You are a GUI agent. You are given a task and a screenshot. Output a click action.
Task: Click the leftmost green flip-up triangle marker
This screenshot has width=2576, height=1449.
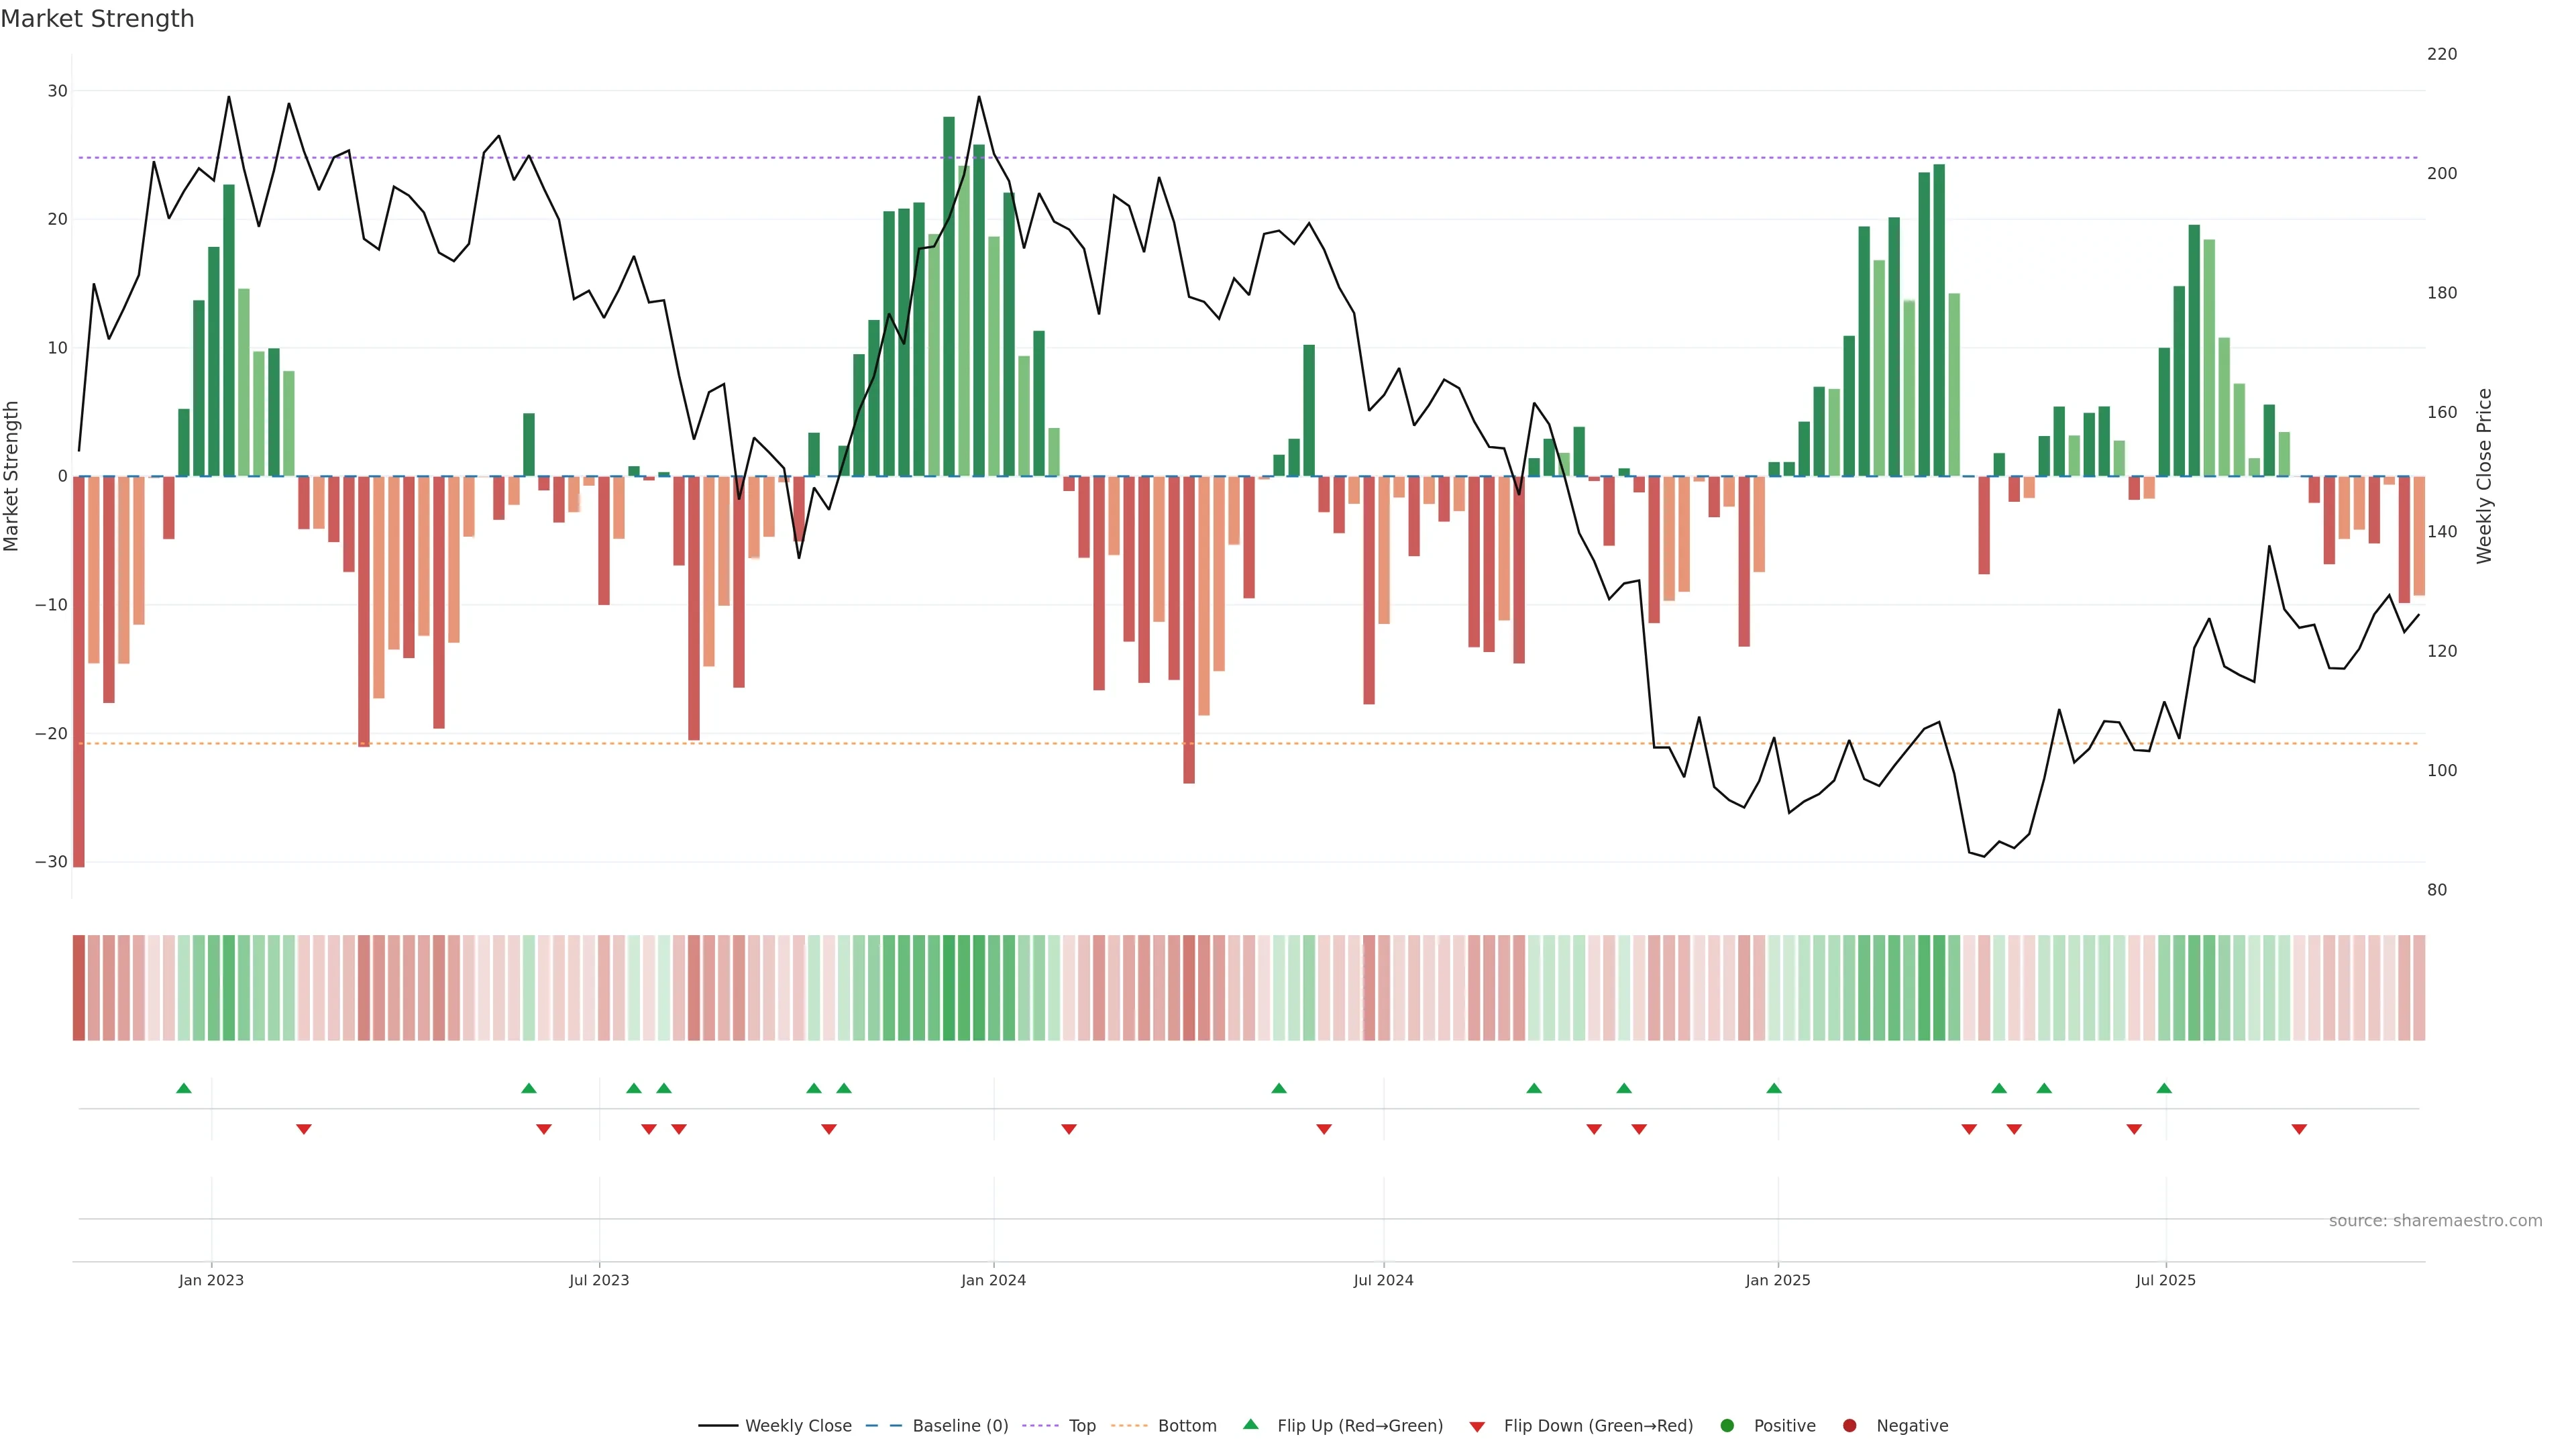[183, 1088]
